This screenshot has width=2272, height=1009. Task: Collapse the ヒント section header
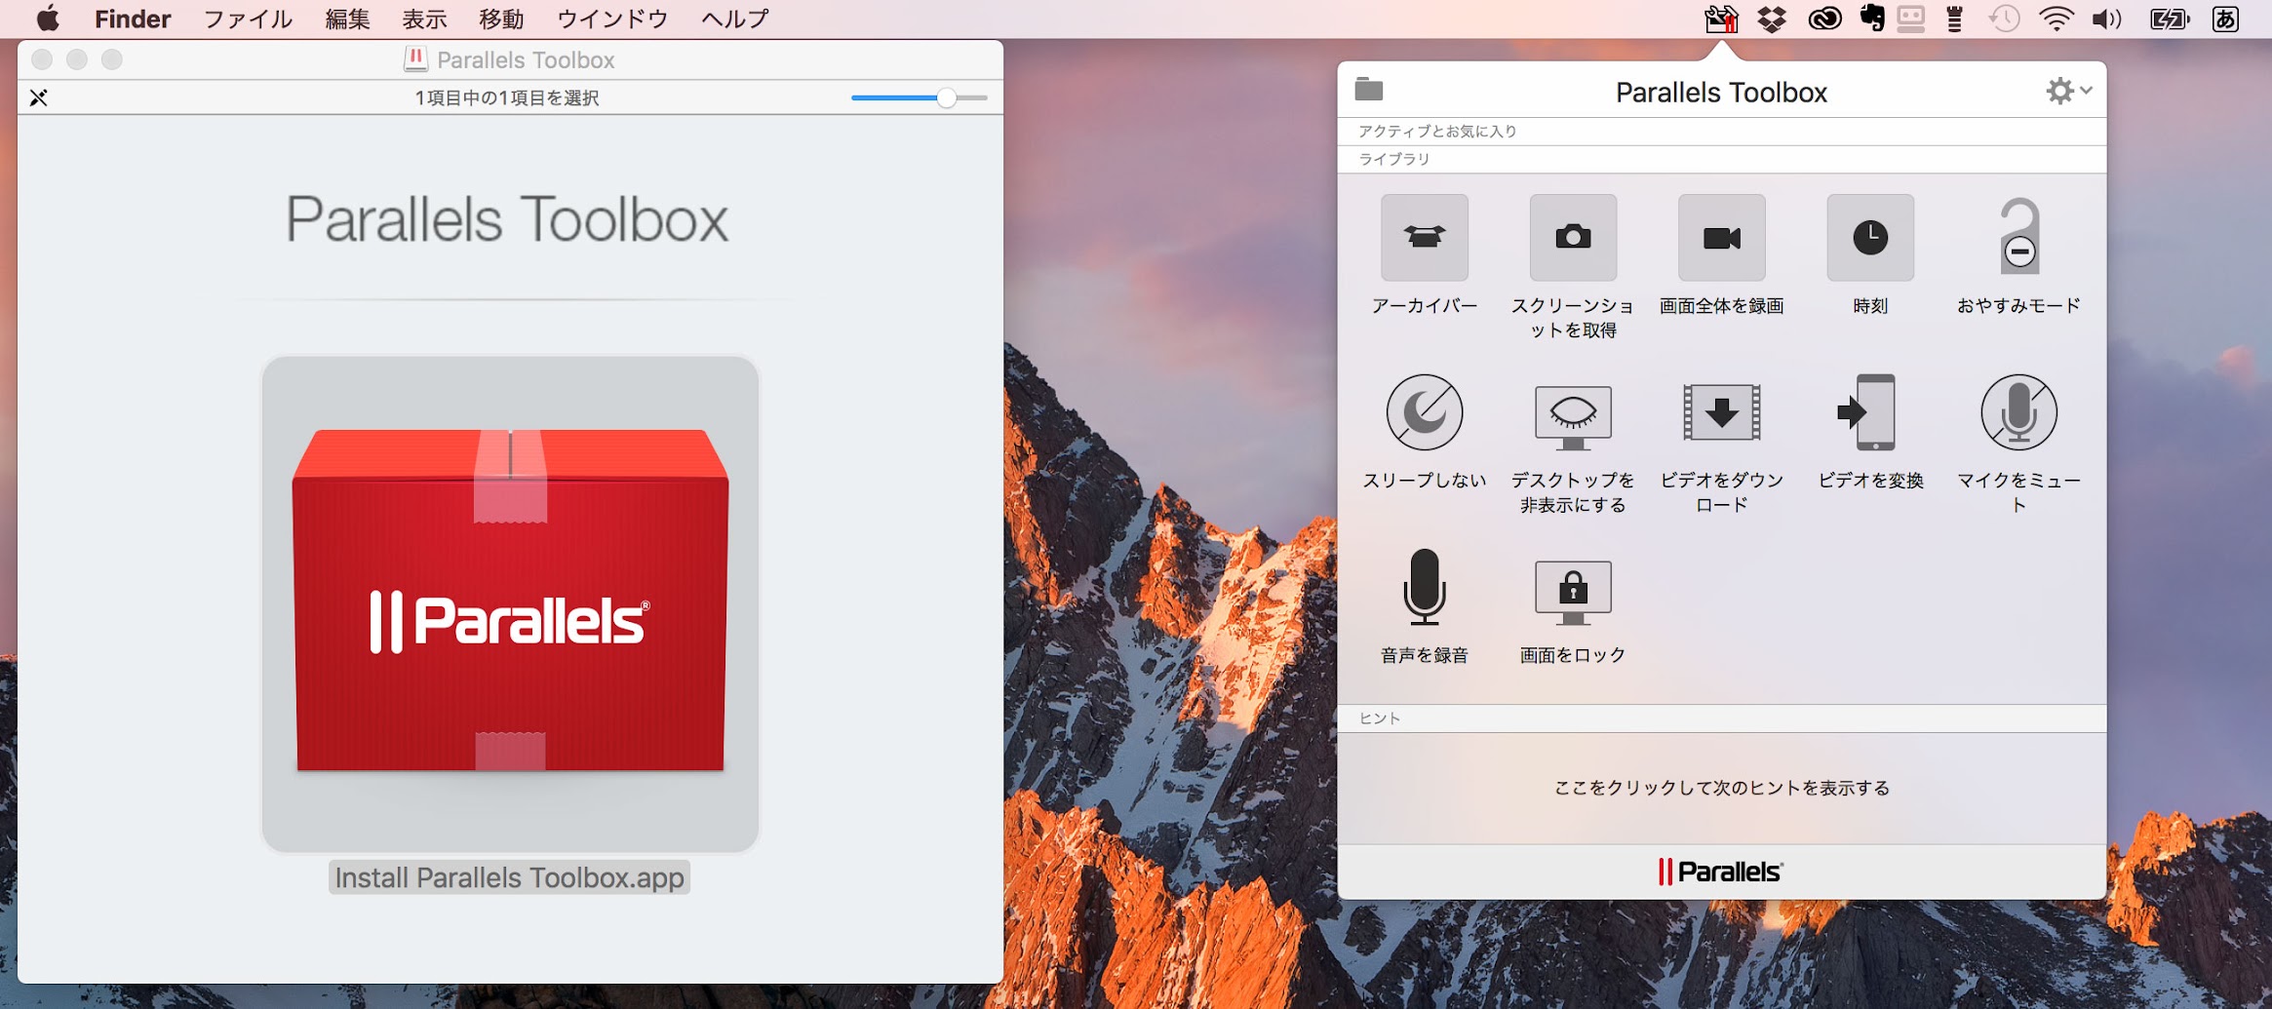1721,718
